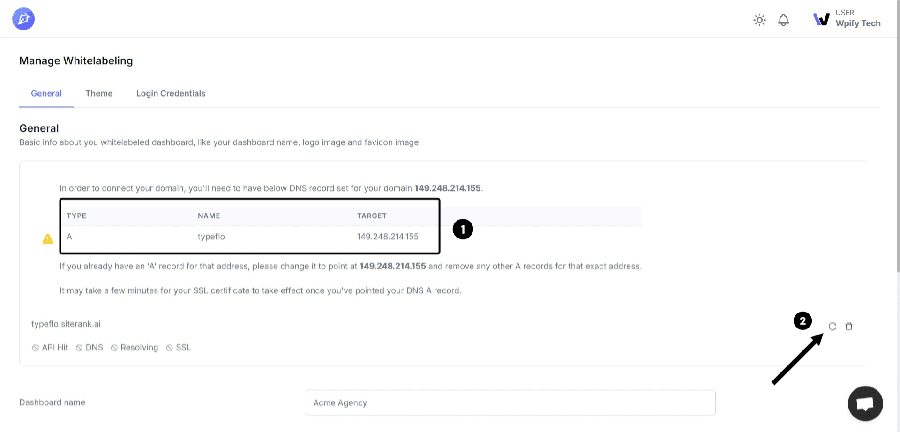Viewport: 900px width, 432px height.
Task: Click the pen logo in the header
Action: (x=23, y=19)
